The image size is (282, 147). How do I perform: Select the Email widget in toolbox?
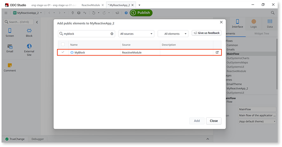pyautogui.click(x=10, y=48)
